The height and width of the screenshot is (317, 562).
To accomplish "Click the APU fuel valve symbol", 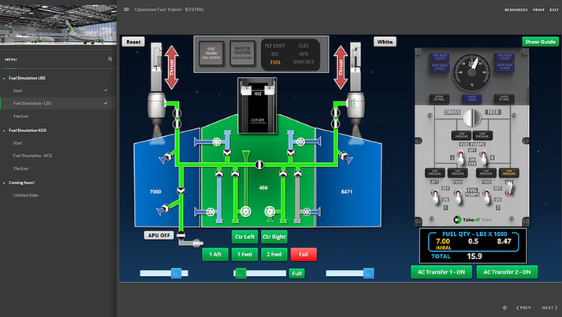I will (181, 235).
